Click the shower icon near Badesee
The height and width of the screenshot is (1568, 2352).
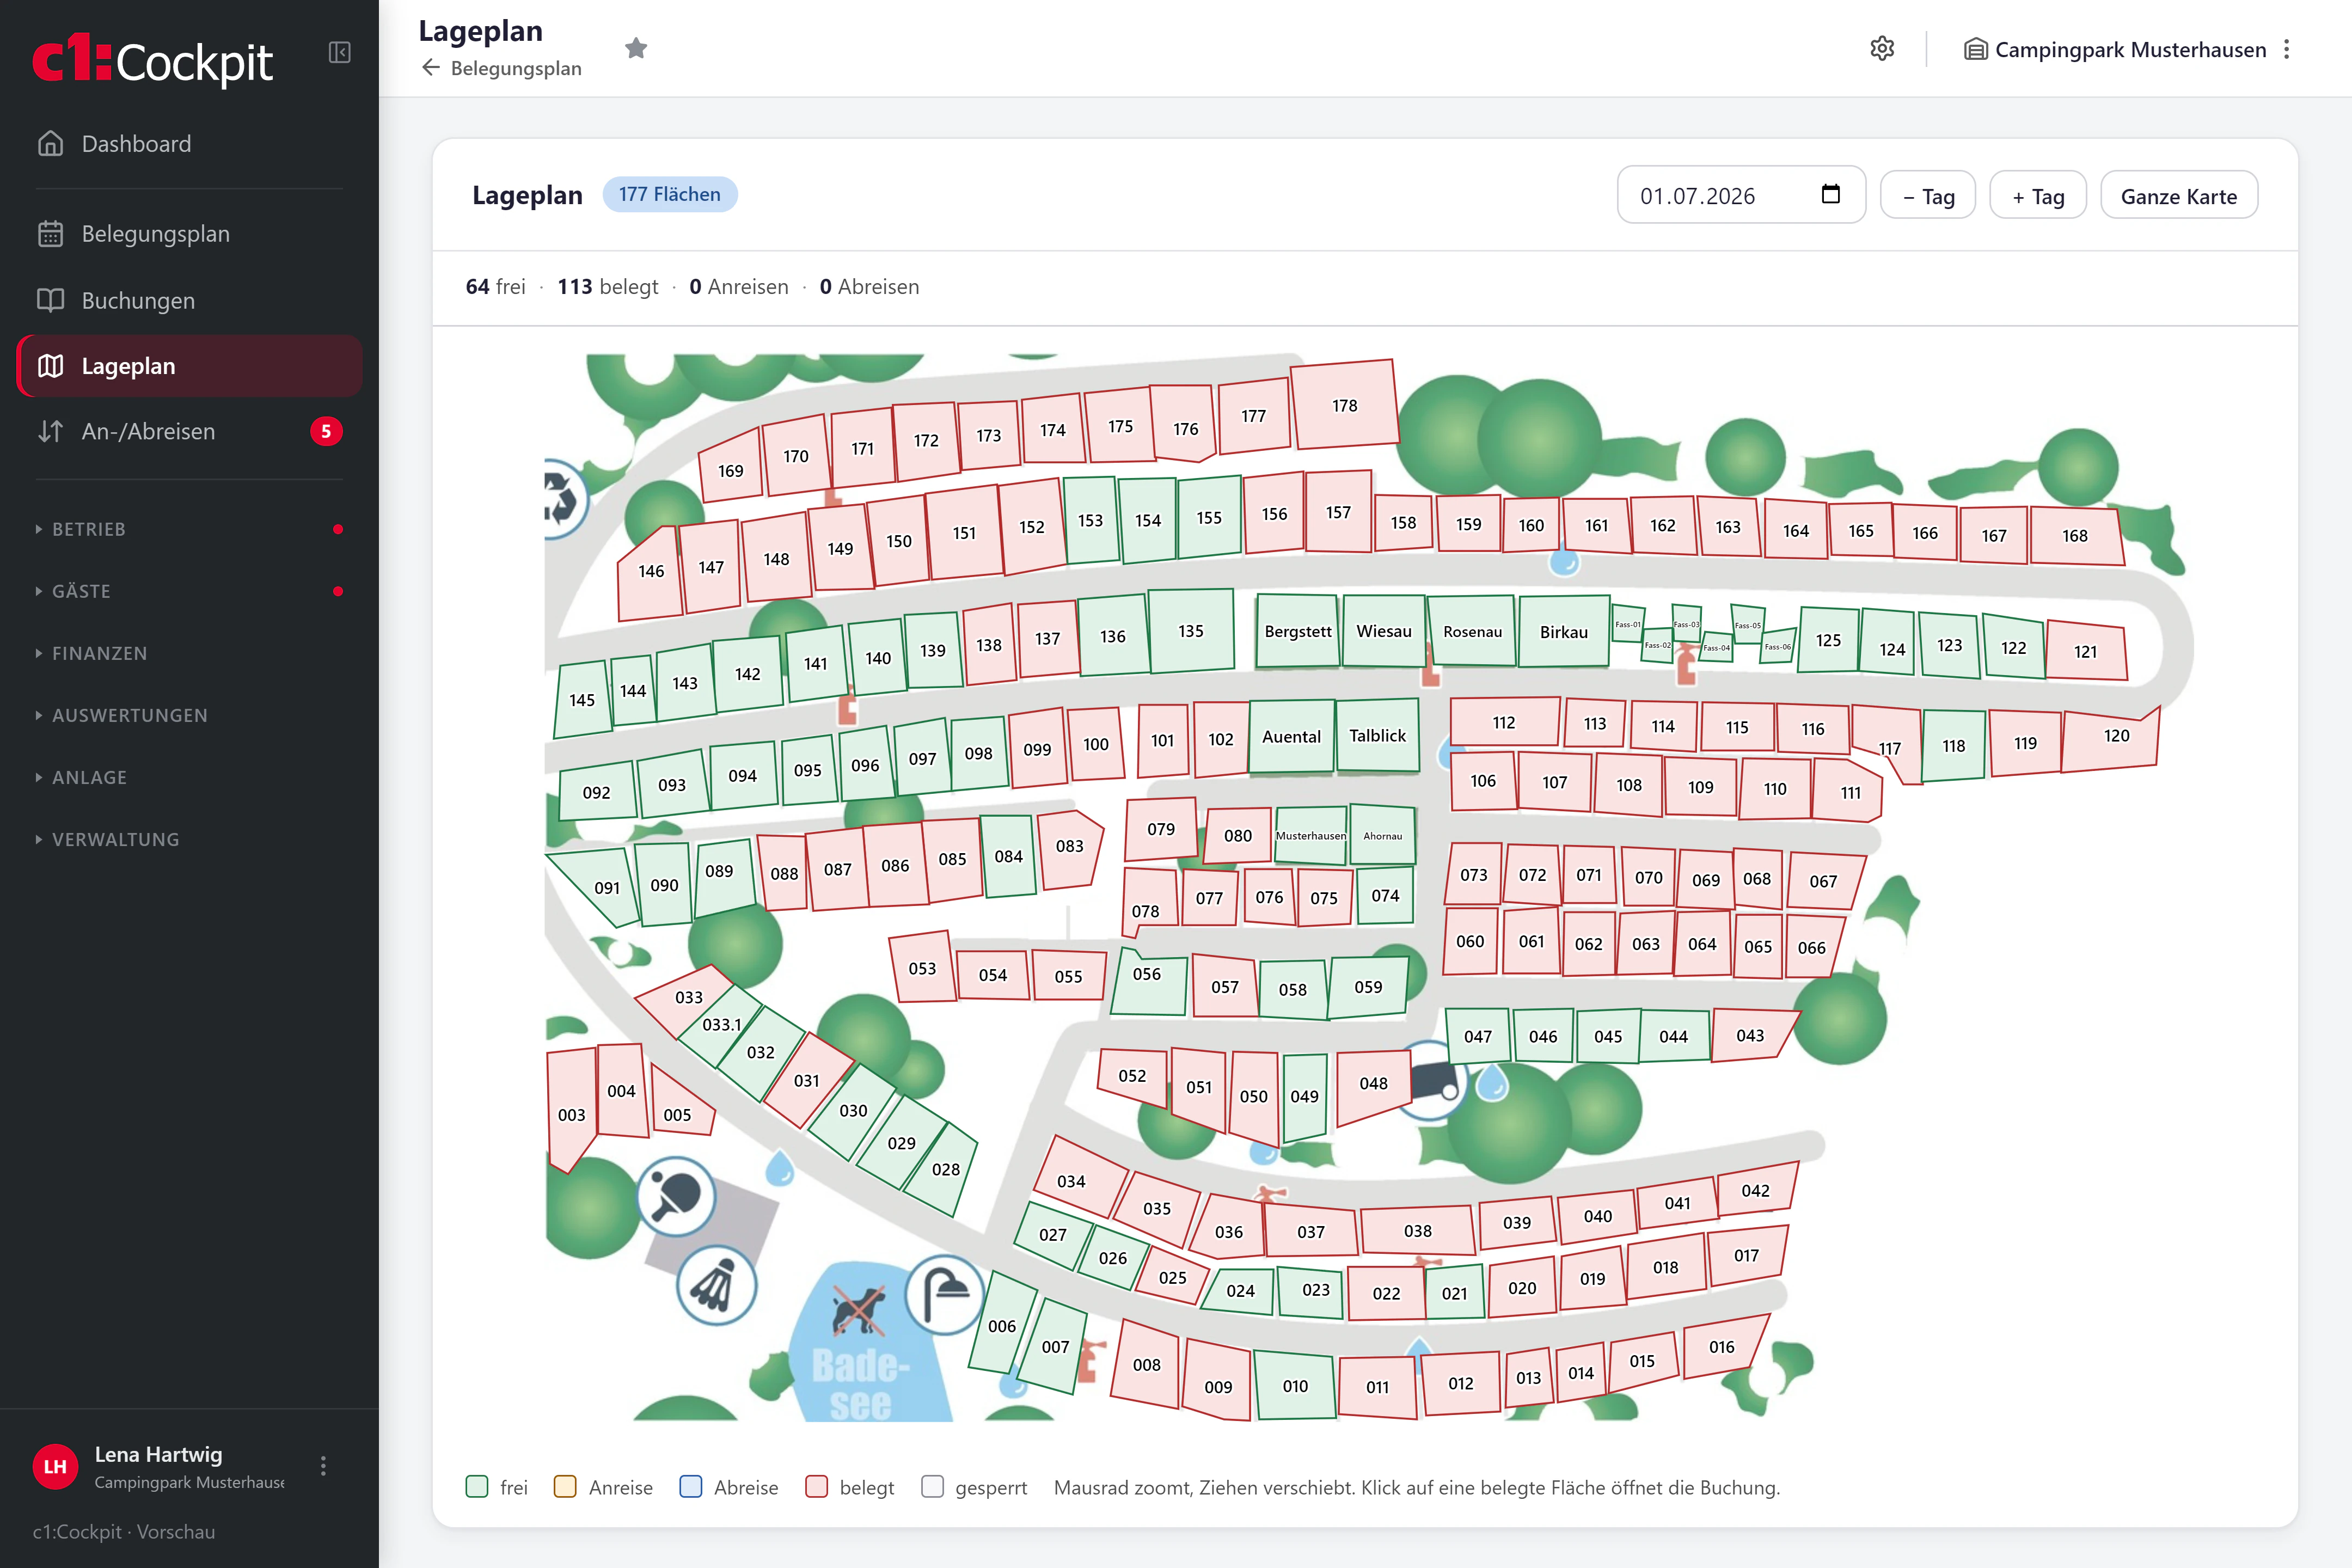944,1294
